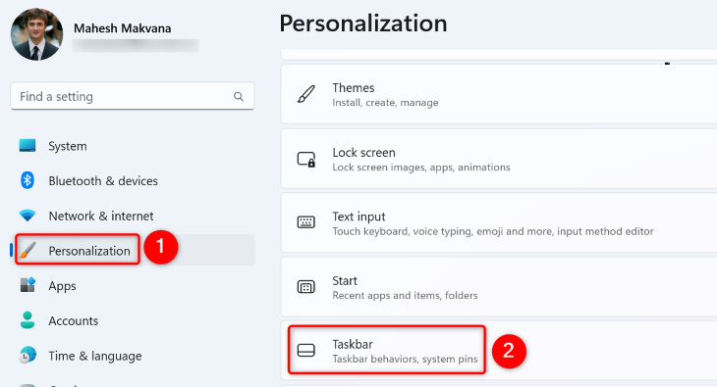This screenshot has height=387, width=717.
Task: Click "Taskbar behaviors, system pins" text
Action: pos(405,359)
